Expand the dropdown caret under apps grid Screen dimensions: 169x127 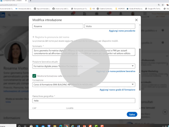click(x=148, y=17)
